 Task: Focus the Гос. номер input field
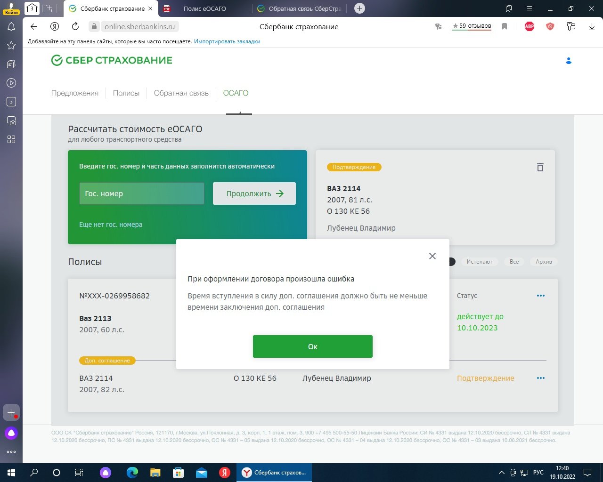click(142, 193)
